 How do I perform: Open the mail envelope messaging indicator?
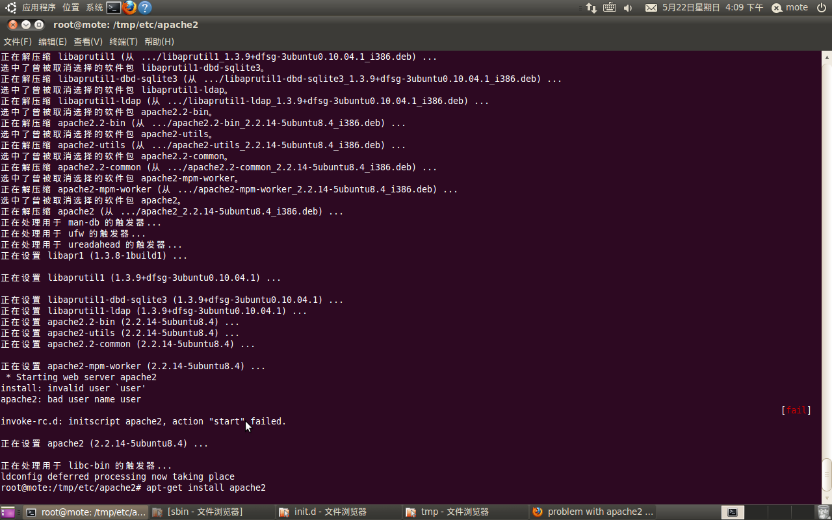pyautogui.click(x=651, y=8)
